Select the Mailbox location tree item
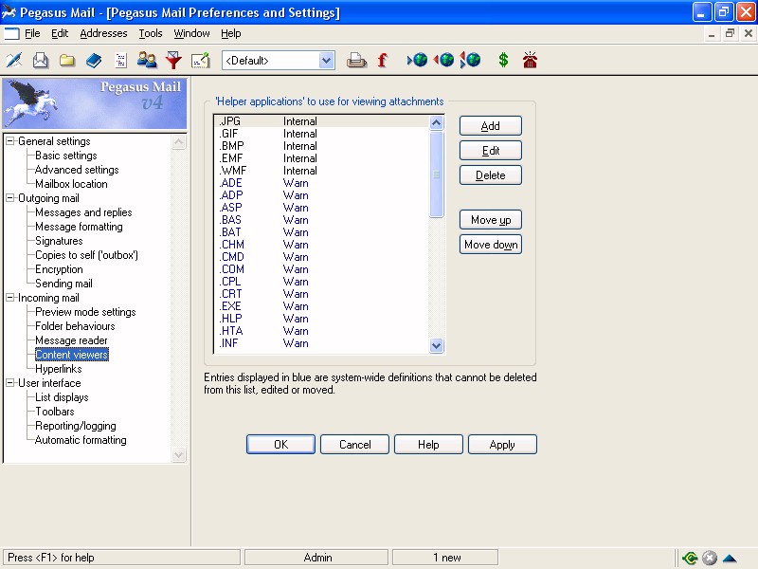Viewport: 758px width, 569px height. click(x=72, y=184)
